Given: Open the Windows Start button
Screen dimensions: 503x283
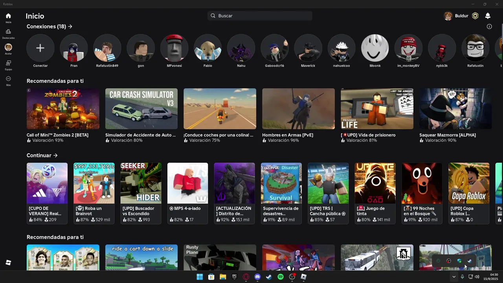Looking at the screenshot, I should 200,277.
